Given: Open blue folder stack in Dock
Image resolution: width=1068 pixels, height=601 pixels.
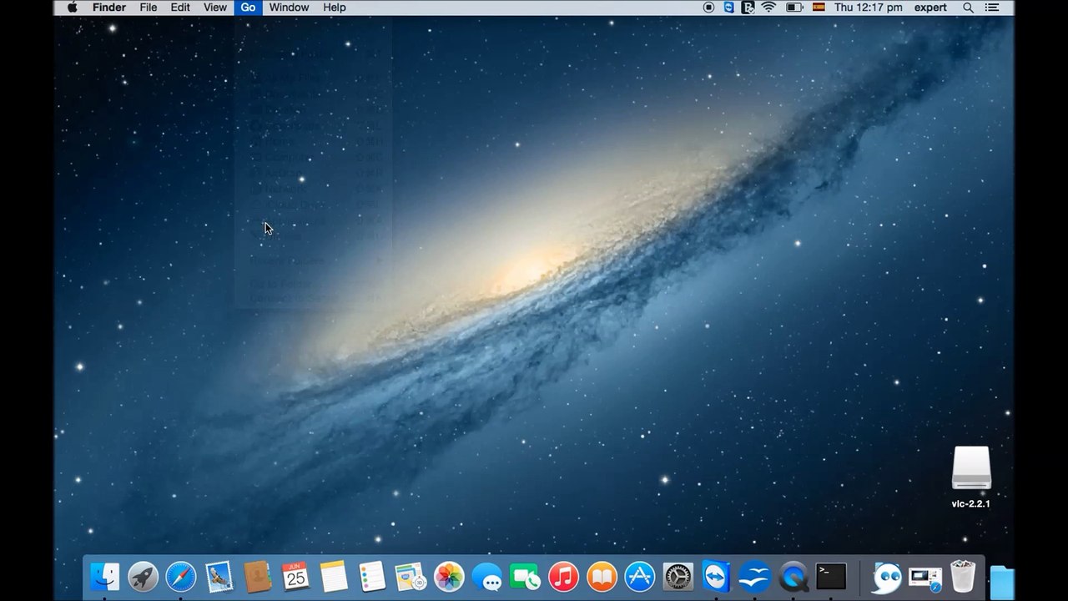Looking at the screenshot, I should (x=1002, y=582).
